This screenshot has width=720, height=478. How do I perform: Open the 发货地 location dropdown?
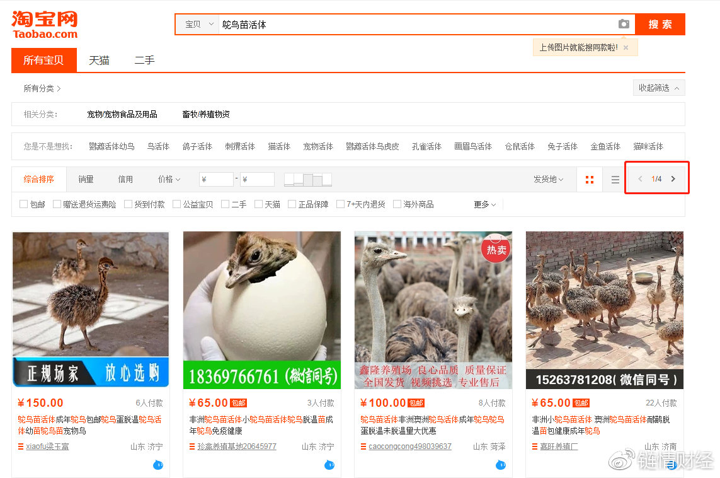coord(548,179)
